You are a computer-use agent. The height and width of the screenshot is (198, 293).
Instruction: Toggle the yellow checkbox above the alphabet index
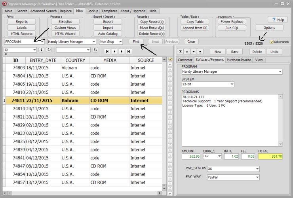(x=170, y=60)
